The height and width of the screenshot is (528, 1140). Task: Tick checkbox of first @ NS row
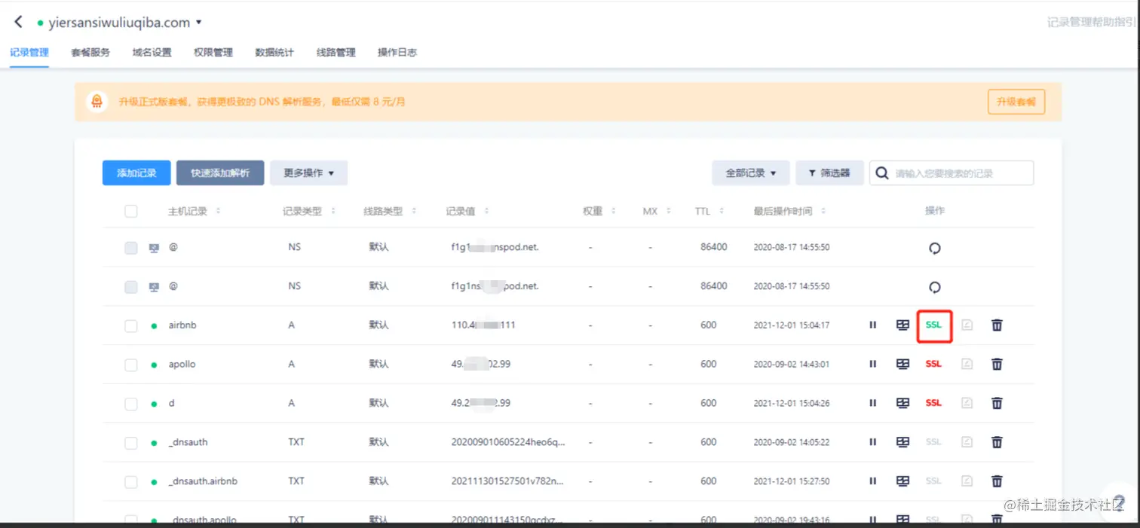point(131,248)
